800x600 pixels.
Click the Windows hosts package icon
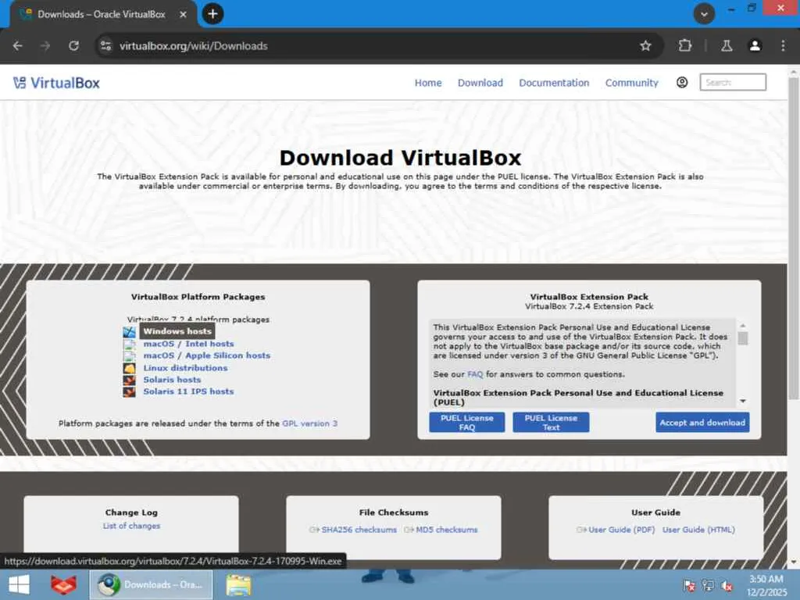pos(129,331)
